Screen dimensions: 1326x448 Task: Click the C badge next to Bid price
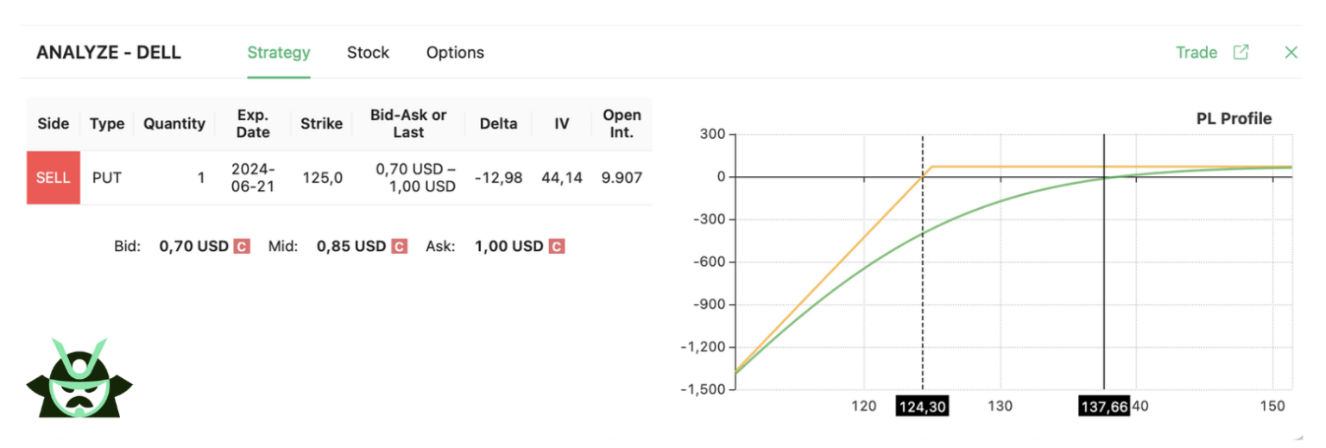point(242,247)
